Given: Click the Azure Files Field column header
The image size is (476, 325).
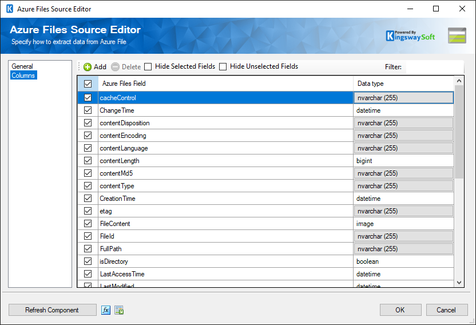Looking at the screenshot, I should pos(225,84).
